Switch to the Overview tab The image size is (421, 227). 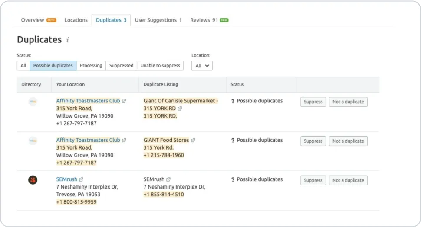(x=38, y=20)
